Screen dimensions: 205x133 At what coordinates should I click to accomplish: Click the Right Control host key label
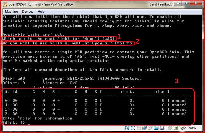[x=188, y=128]
